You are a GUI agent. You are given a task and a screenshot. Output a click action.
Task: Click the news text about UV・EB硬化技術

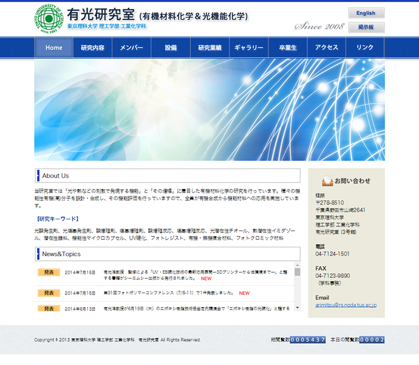click(196, 276)
